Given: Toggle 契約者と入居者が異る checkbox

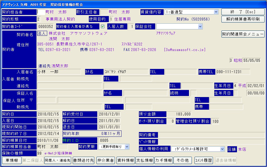Looking at the screenshot, I should point(103,26).
